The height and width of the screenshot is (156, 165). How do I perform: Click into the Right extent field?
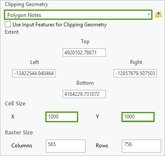(135, 73)
